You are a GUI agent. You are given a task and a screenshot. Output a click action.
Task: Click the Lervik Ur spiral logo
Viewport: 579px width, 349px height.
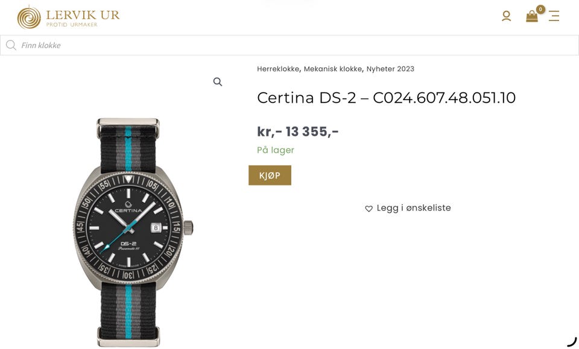[x=29, y=17]
